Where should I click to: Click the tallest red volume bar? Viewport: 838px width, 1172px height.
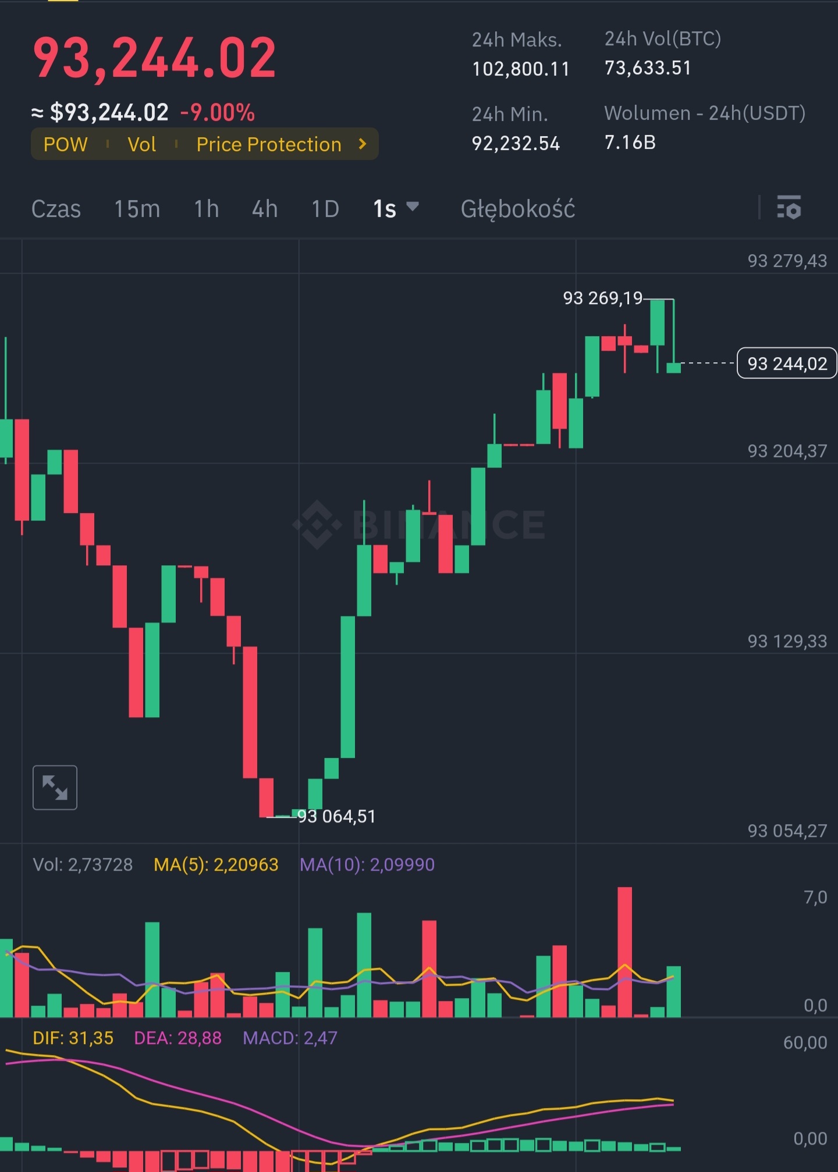[x=624, y=952]
